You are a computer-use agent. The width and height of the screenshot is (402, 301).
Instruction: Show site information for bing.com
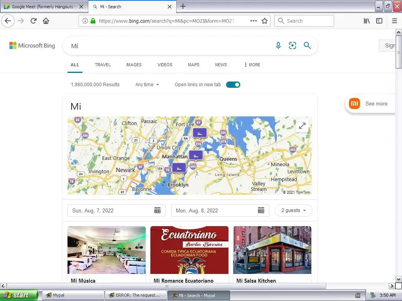pyautogui.click(x=85, y=21)
